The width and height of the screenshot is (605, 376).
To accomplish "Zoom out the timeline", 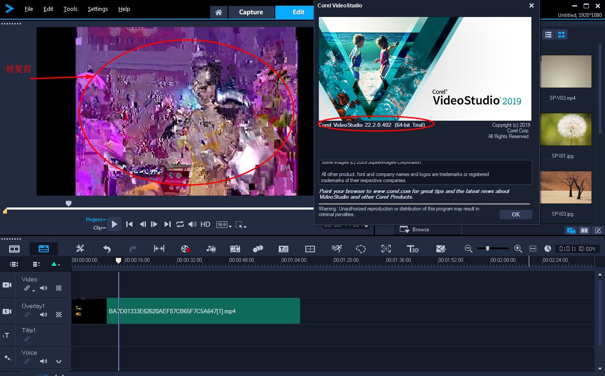I will tap(469, 249).
